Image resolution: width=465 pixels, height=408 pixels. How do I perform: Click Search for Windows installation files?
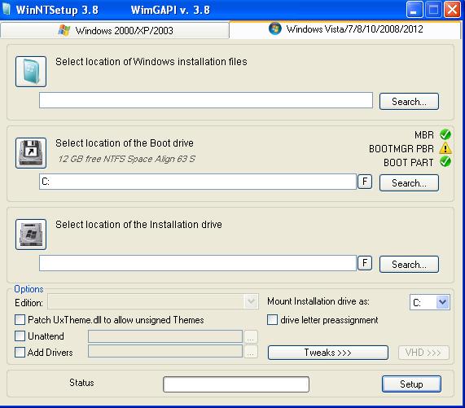409,102
